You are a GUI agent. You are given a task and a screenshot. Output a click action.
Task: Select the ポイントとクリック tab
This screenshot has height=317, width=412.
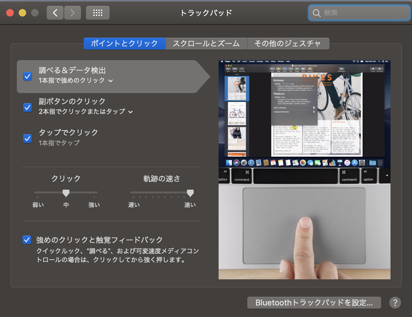coord(124,44)
